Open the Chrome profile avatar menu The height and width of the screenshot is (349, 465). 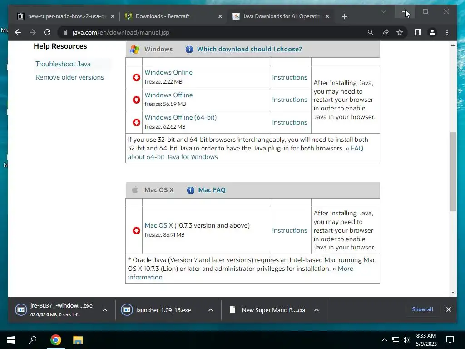click(432, 32)
